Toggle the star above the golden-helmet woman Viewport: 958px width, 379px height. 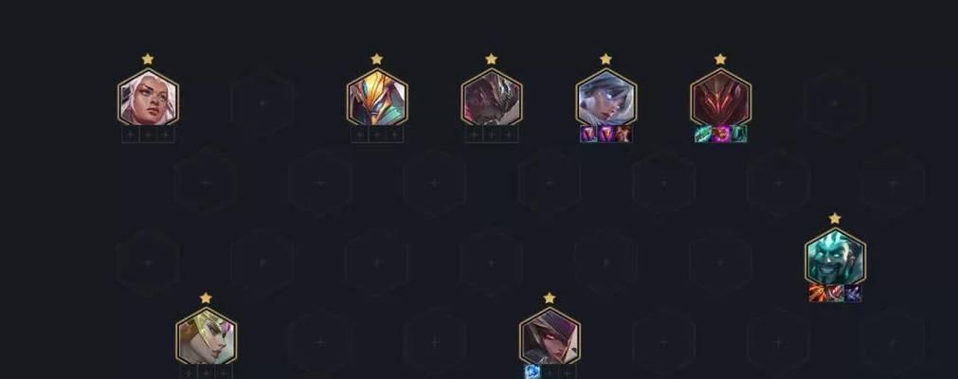coord(206,298)
